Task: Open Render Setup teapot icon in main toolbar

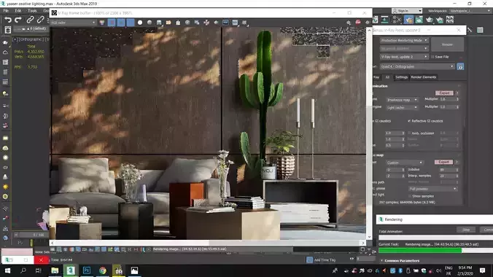Action: coord(408,20)
